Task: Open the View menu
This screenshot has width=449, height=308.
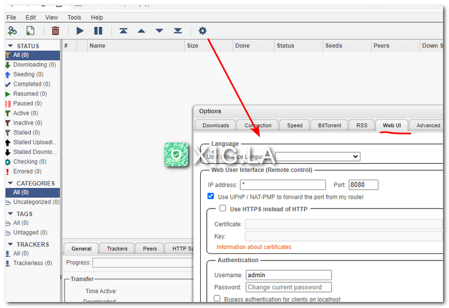Action: point(51,17)
